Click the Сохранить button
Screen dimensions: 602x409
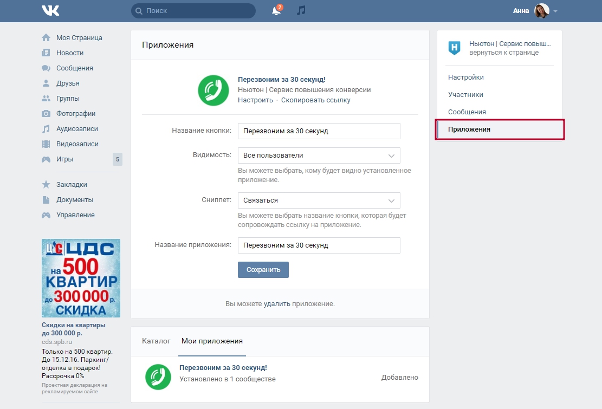pos(263,270)
